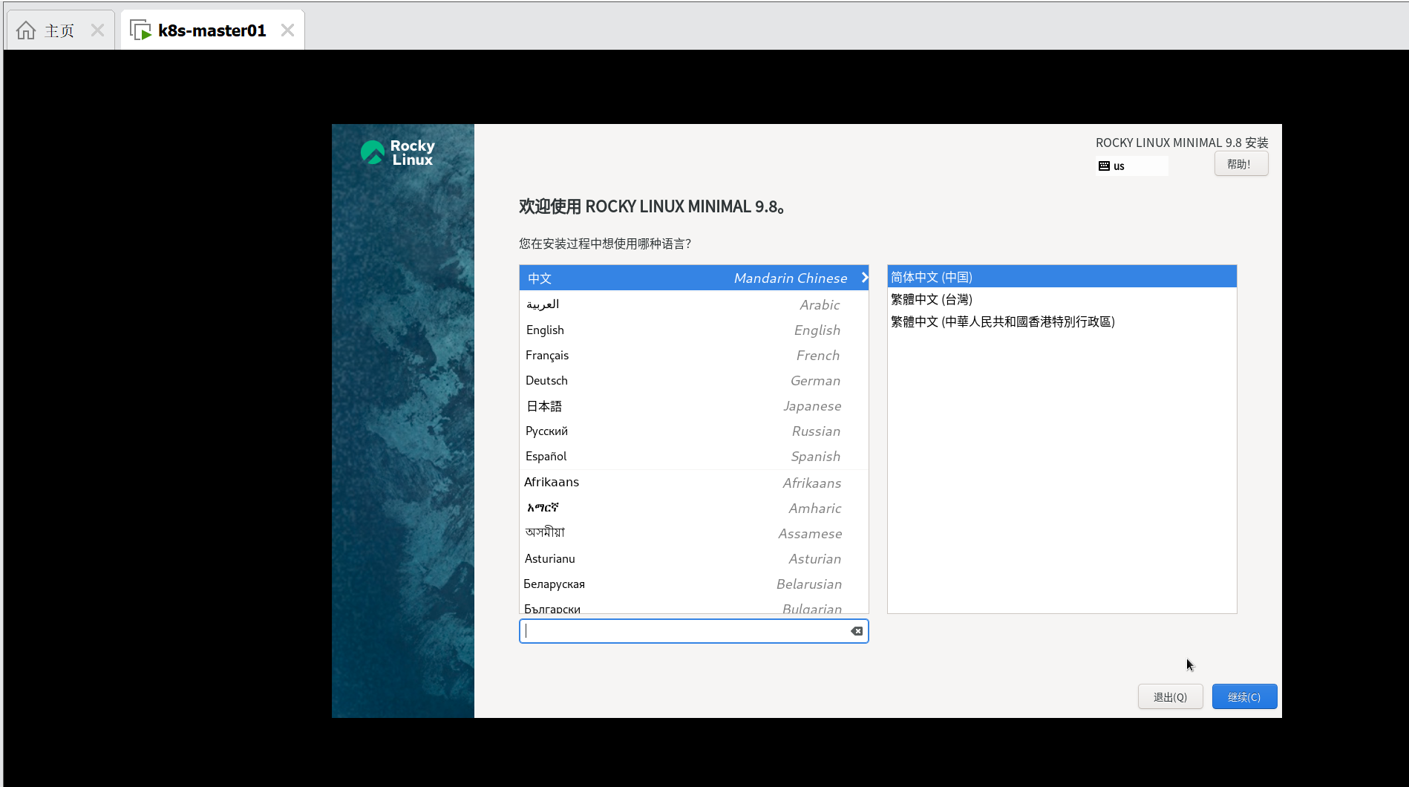
Task: Choose 繁體中文 (台灣) locale
Action: 1062,299
